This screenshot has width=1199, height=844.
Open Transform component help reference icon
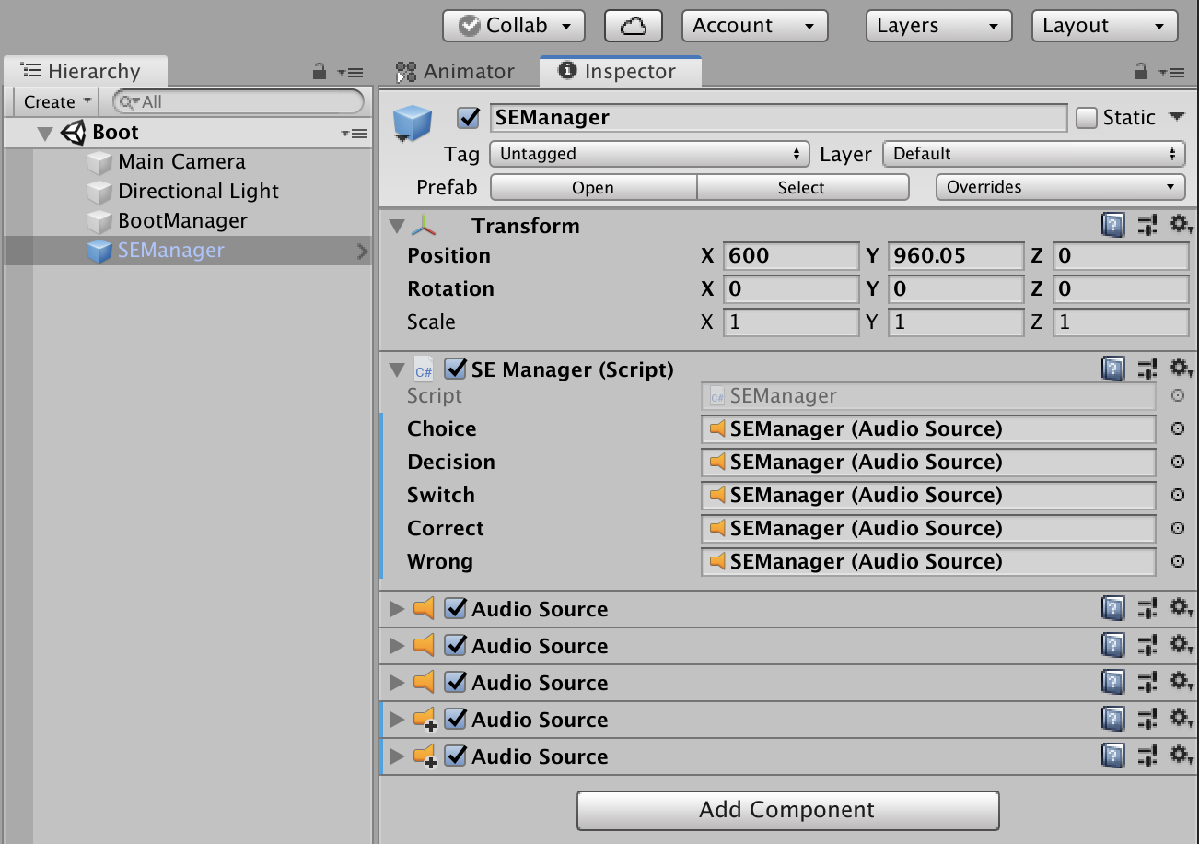point(1113,225)
